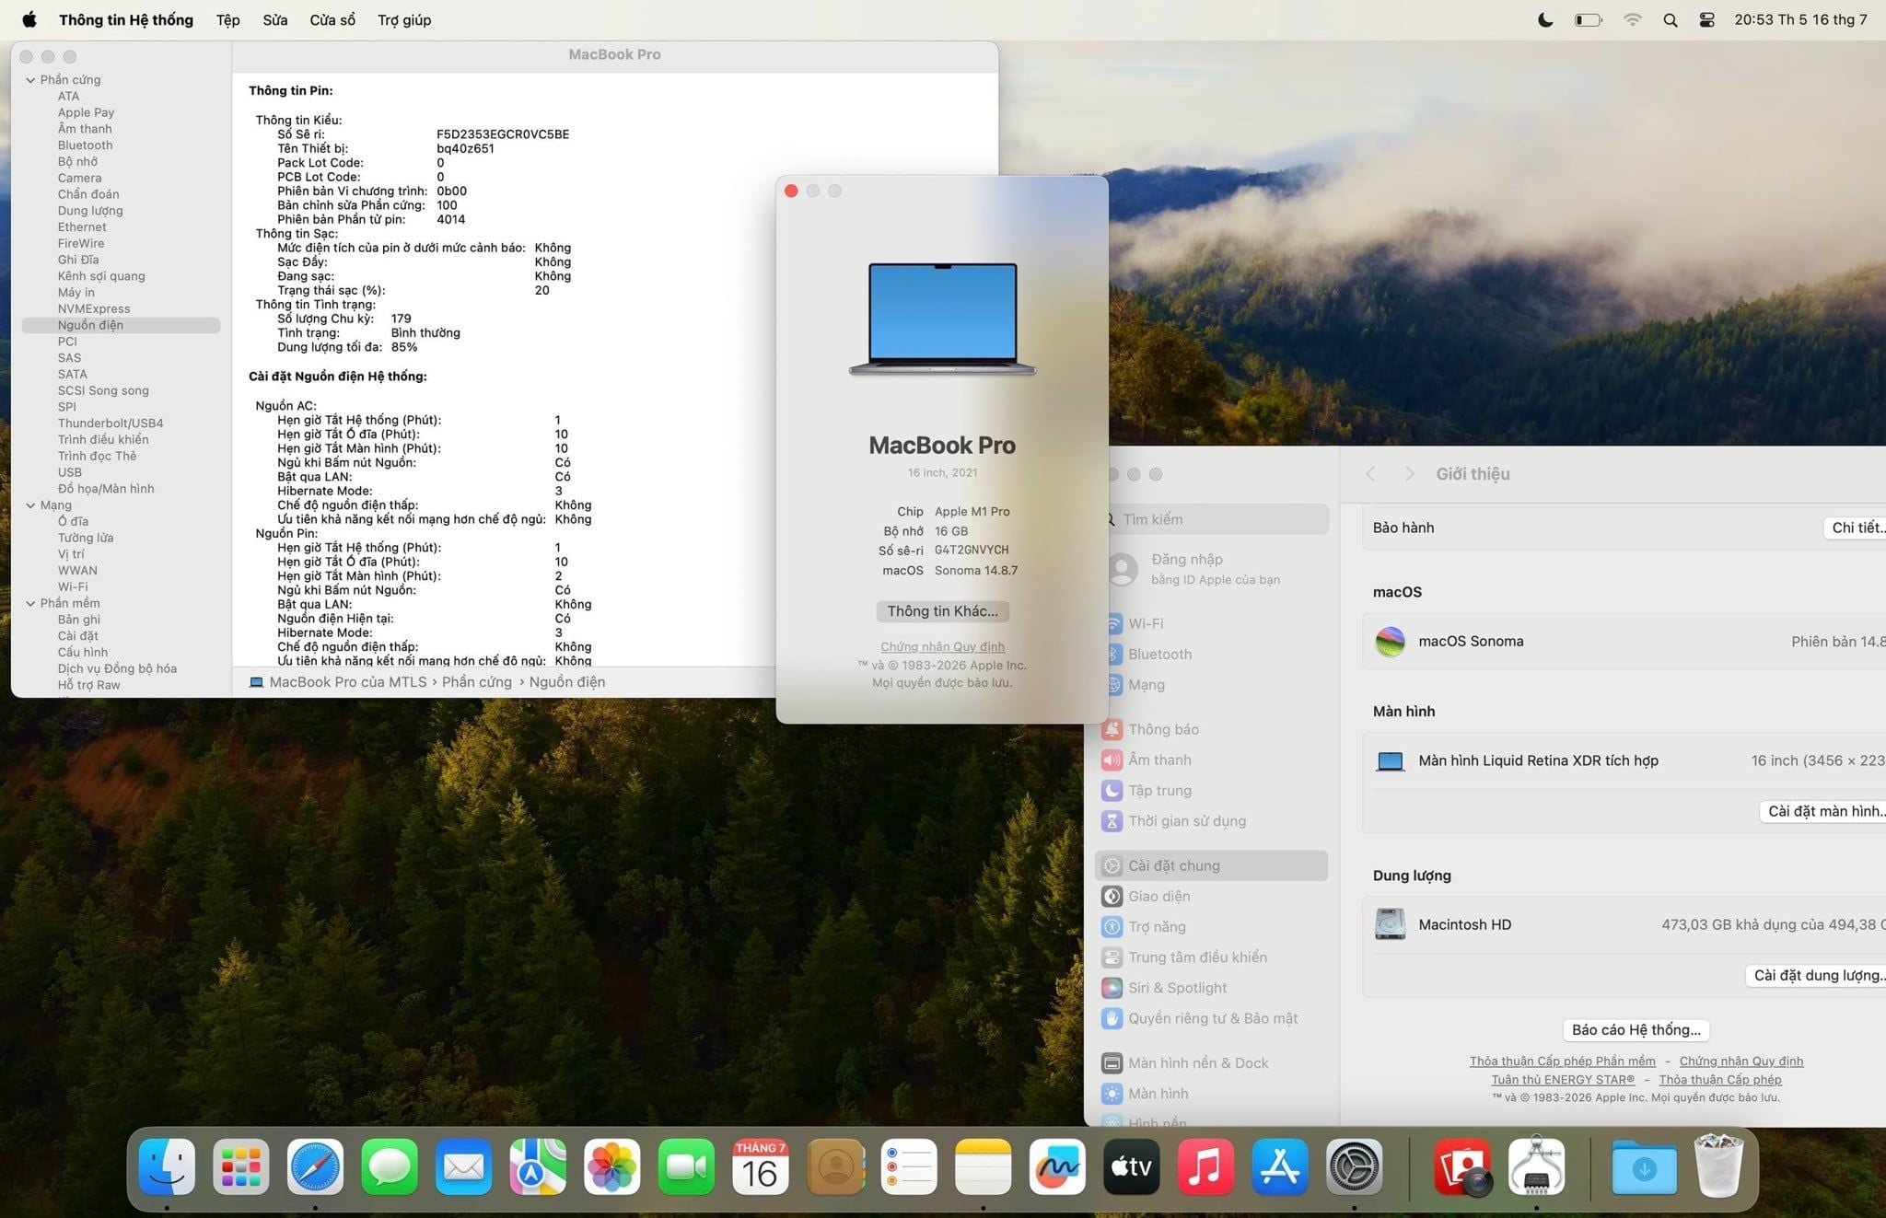Click the Focus moon icon in menu bar
The image size is (1886, 1218).
click(1545, 19)
